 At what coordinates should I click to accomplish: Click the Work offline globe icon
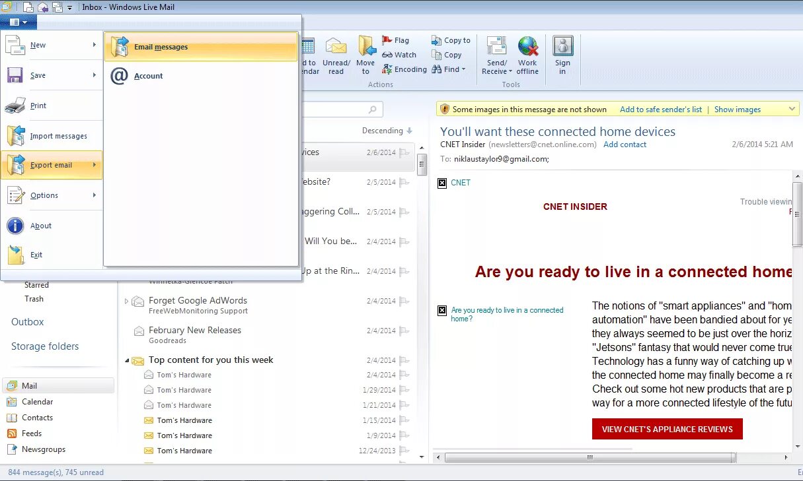tap(527, 46)
